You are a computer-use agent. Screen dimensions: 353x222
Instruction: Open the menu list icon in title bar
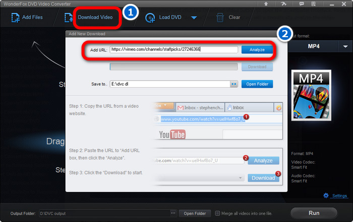tap(313, 4)
